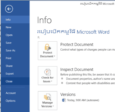
Task: Choose Save As from the menu
Action: [15, 51]
